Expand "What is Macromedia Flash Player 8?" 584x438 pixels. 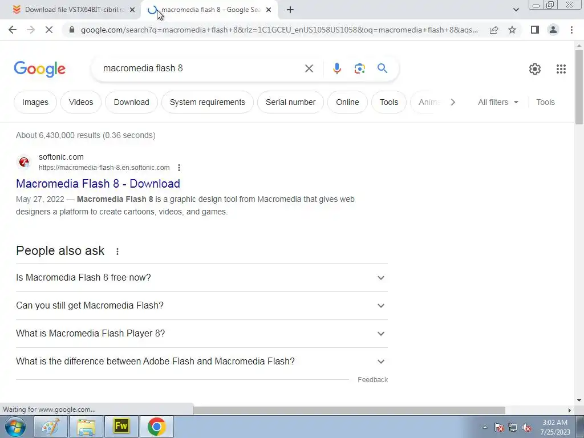click(202, 334)
